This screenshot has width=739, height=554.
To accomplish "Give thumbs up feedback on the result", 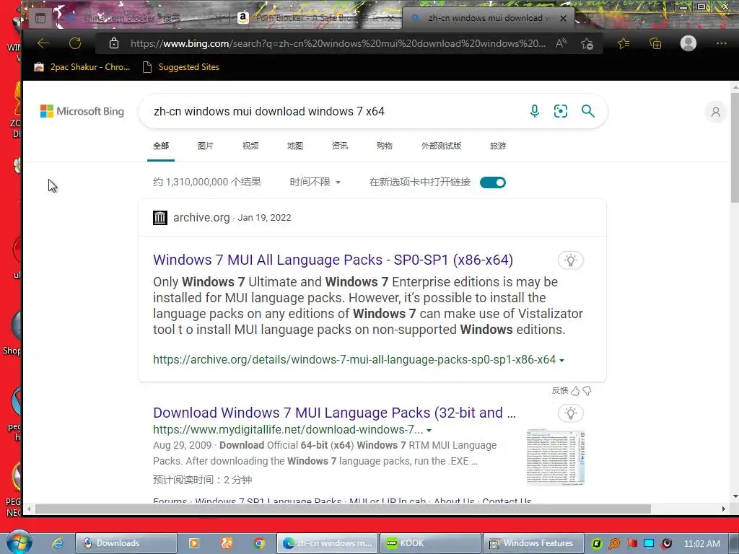I will click(x=575, y=390).
